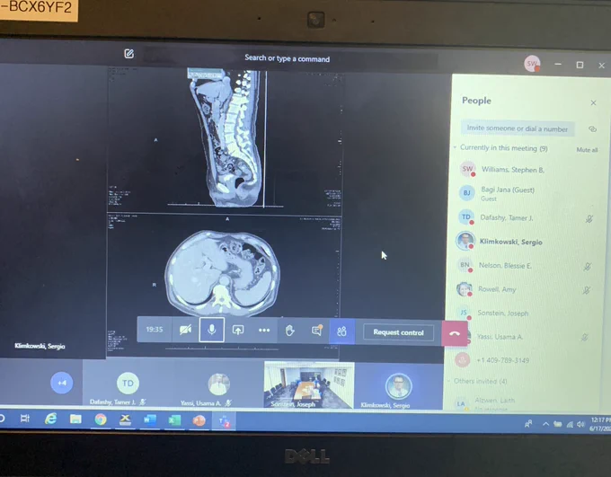
Task: Open the share content tray icon
Action: point(238,330)
